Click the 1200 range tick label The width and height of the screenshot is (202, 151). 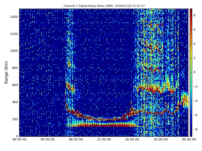pos(14,34)
